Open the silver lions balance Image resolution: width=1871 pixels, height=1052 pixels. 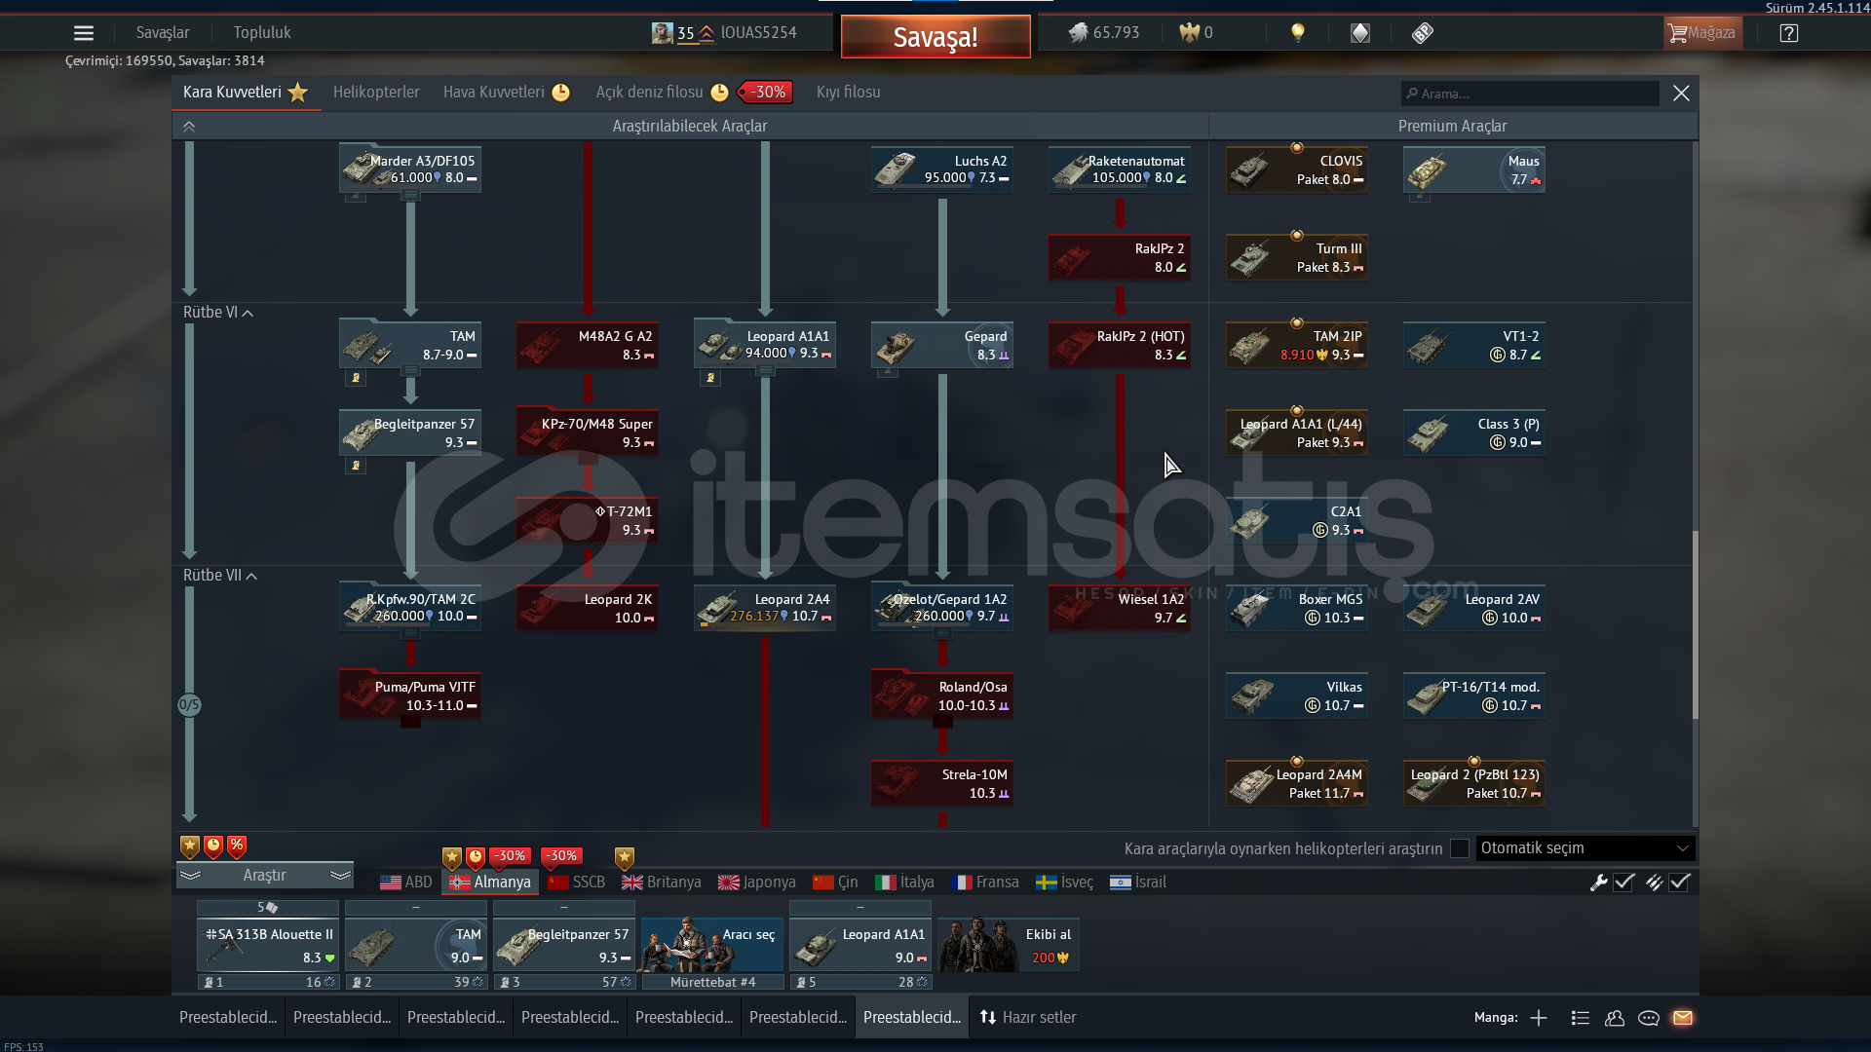click(1104, 33)
